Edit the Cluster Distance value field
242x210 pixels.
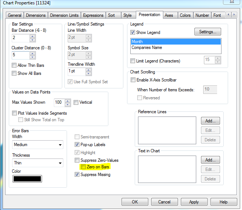pos(21,55)
